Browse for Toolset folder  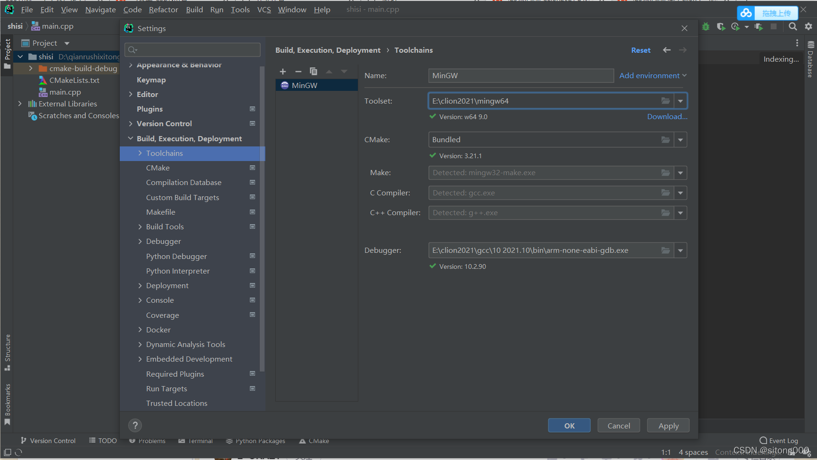665,101
